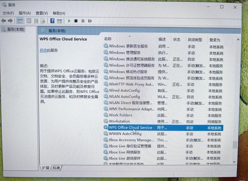Image resolution: width=248 pixels, height=181 pixels.
Task: Click gear icon of WMI Performance Adapter row
Action: click(x=106, y=109)
